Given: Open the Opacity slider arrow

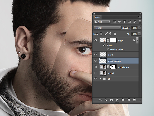Looking at the screenshot, I should [x=139, y=28].
